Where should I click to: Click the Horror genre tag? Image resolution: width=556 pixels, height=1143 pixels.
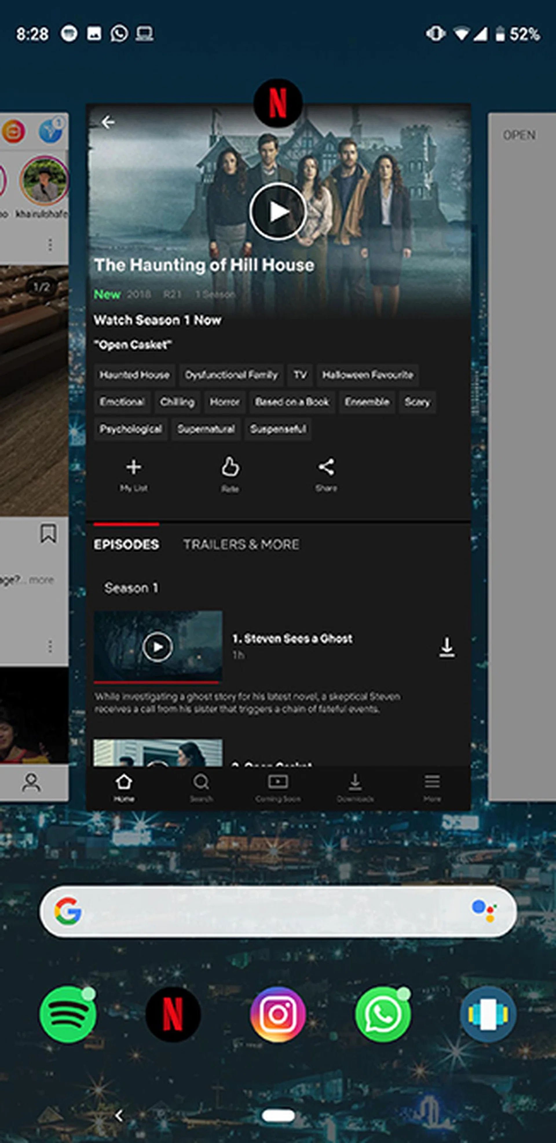(x=224, y=401)
